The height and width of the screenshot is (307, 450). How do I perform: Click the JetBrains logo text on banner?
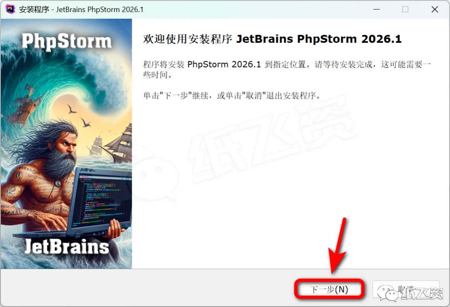coord(67,247)
